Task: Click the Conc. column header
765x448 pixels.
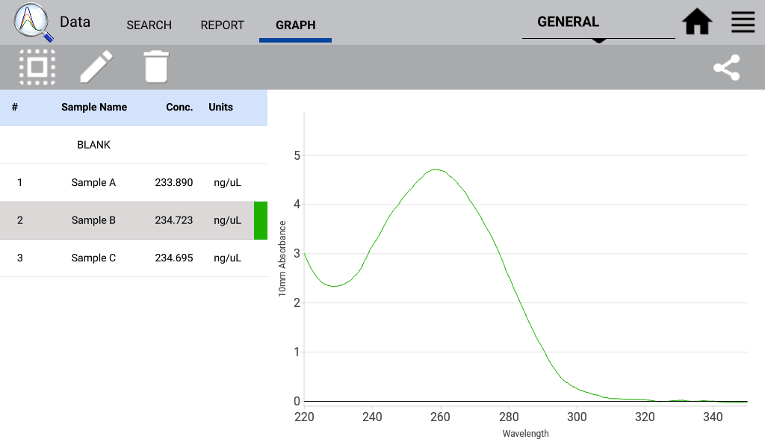Action: tap(179, 107)
